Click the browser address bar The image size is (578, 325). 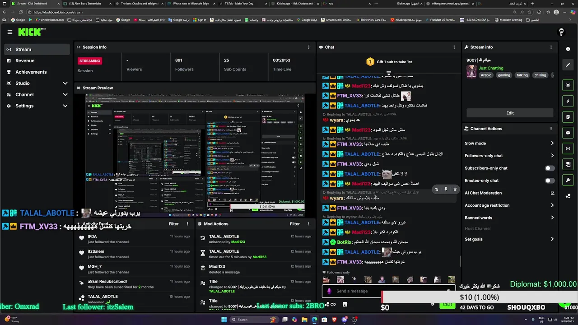[271, 12]
